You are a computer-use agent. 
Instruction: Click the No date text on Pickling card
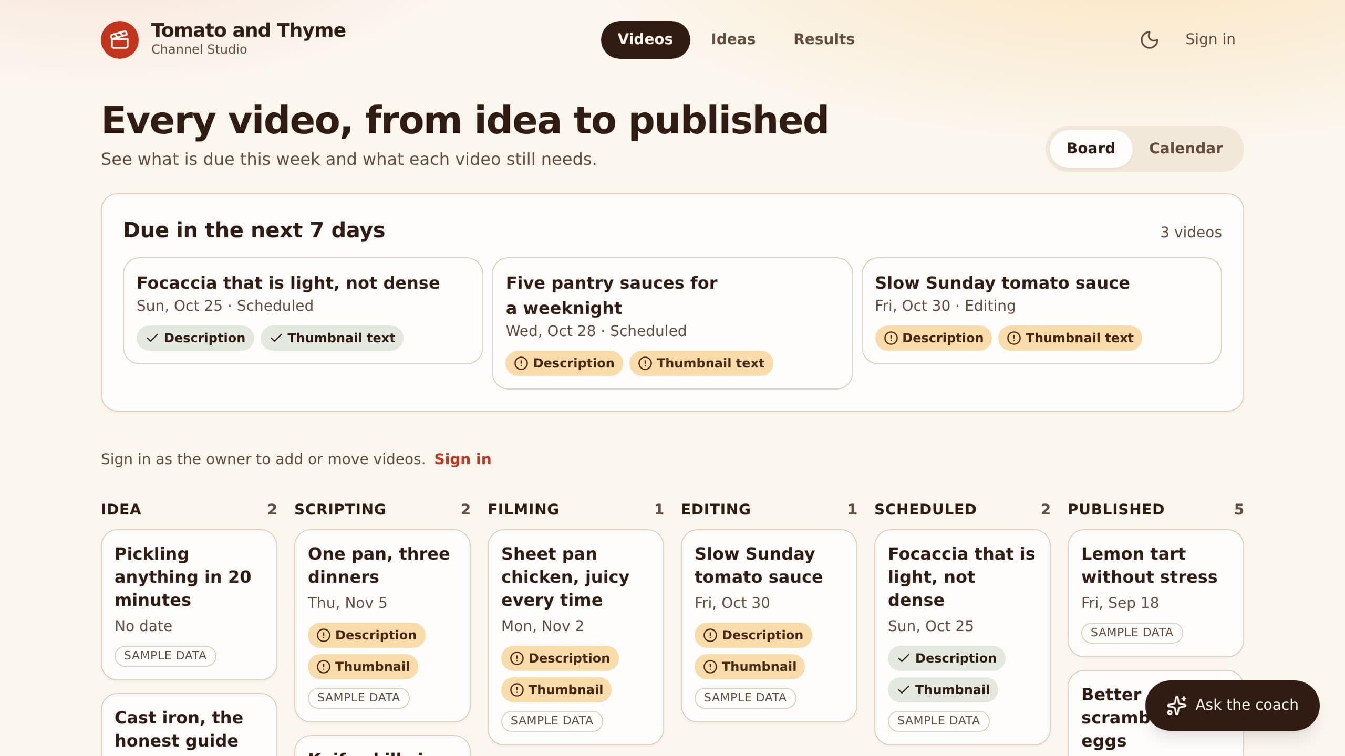[x=143, y=626]
